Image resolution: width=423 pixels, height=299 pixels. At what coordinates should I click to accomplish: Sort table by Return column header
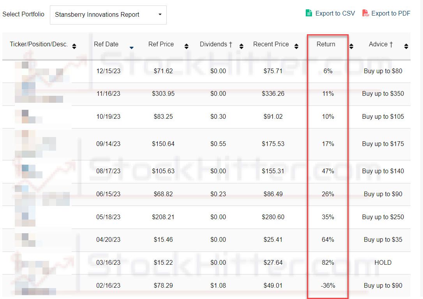point(326,44)
